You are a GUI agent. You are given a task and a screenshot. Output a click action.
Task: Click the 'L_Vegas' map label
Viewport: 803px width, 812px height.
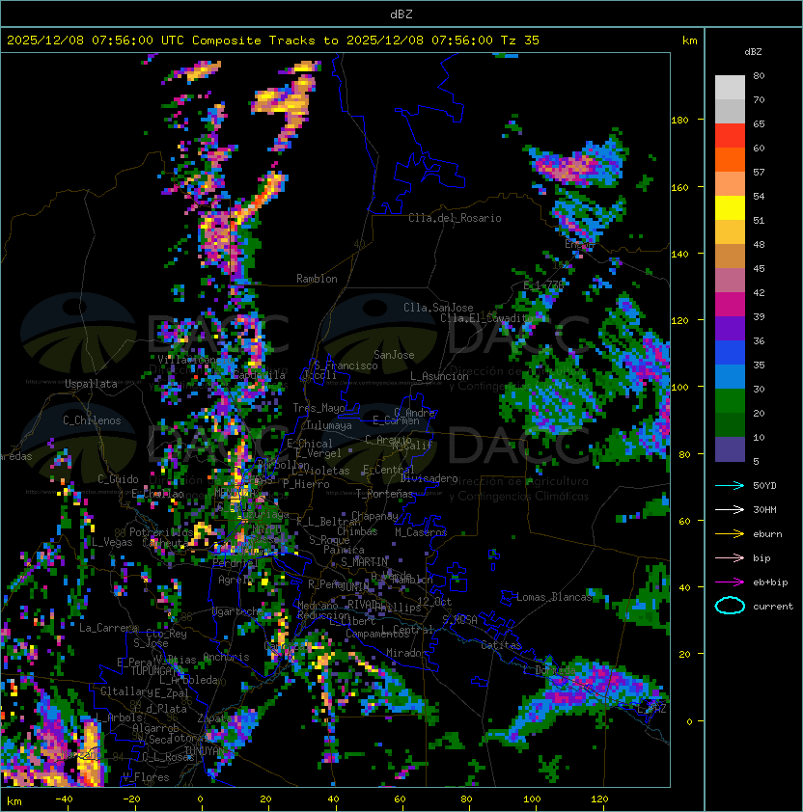(x=112, y=542)
